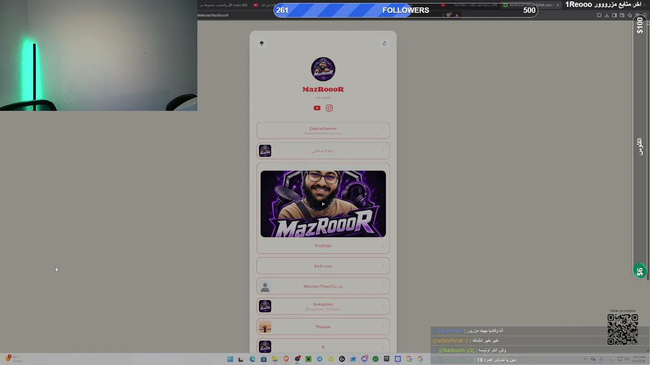Click the MazRoooR video thumbnail image
The image size is (650, 365).
click(x=323, y=204)
